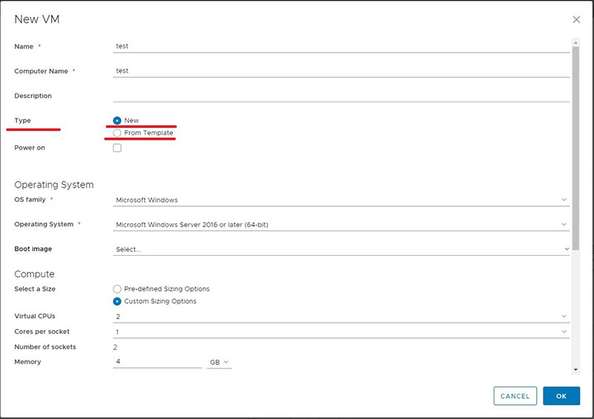This screenshot has height=419, width=594.
Task: Enable the Power on checkbox
Action: pyautogui.click(x=117, y=148)
